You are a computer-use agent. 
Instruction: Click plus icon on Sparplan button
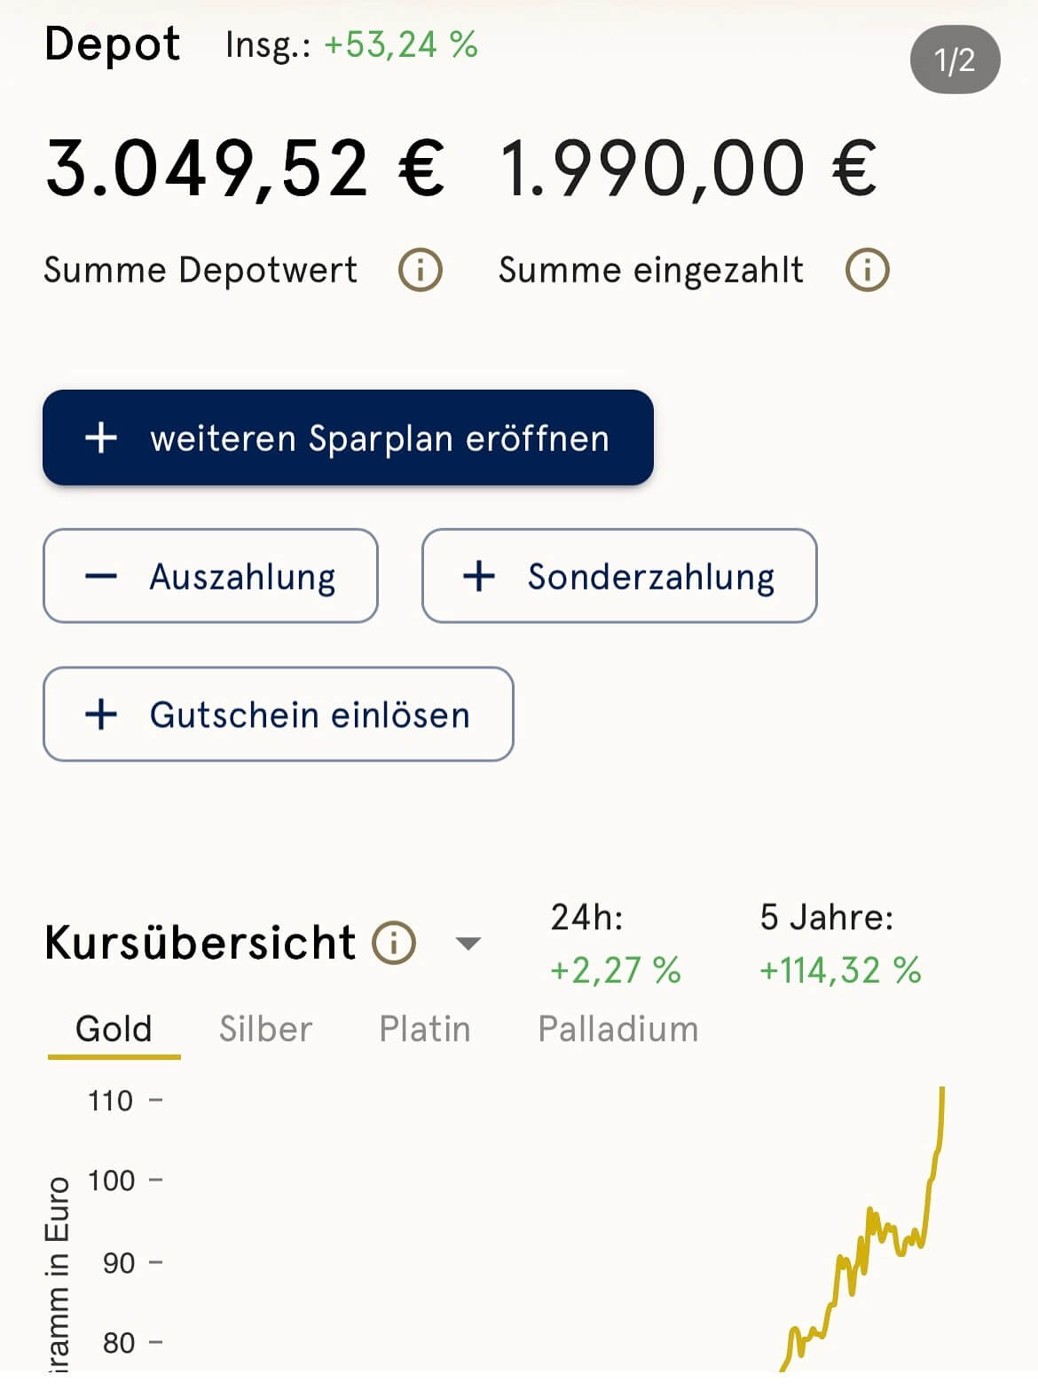click(101, 438)
